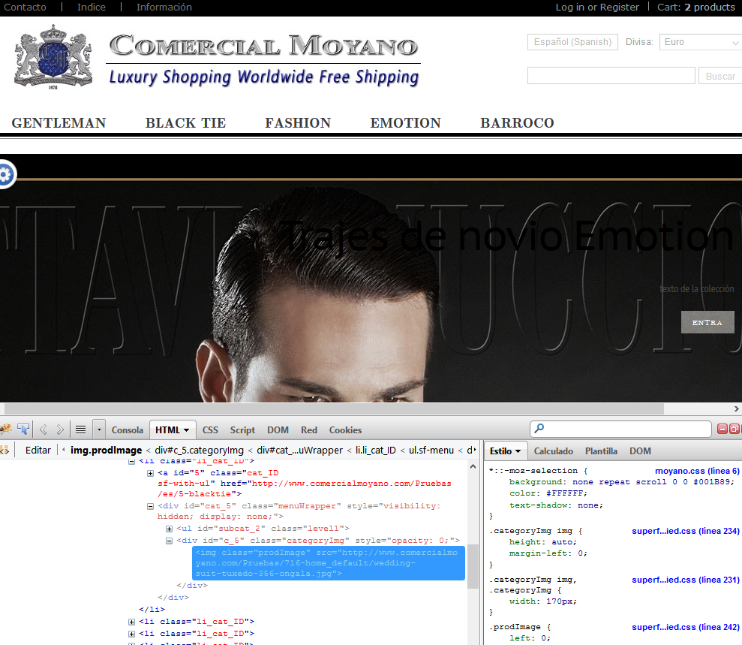Image resolution: width=742 pixels, height=645 pixels.
Task: Select li.li_cat_ID in breadcrumb
Action: click(376, 450)
